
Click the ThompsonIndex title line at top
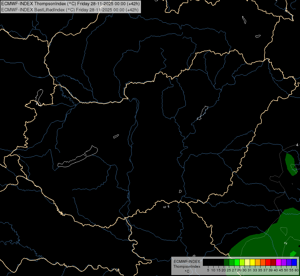[70, 4]
